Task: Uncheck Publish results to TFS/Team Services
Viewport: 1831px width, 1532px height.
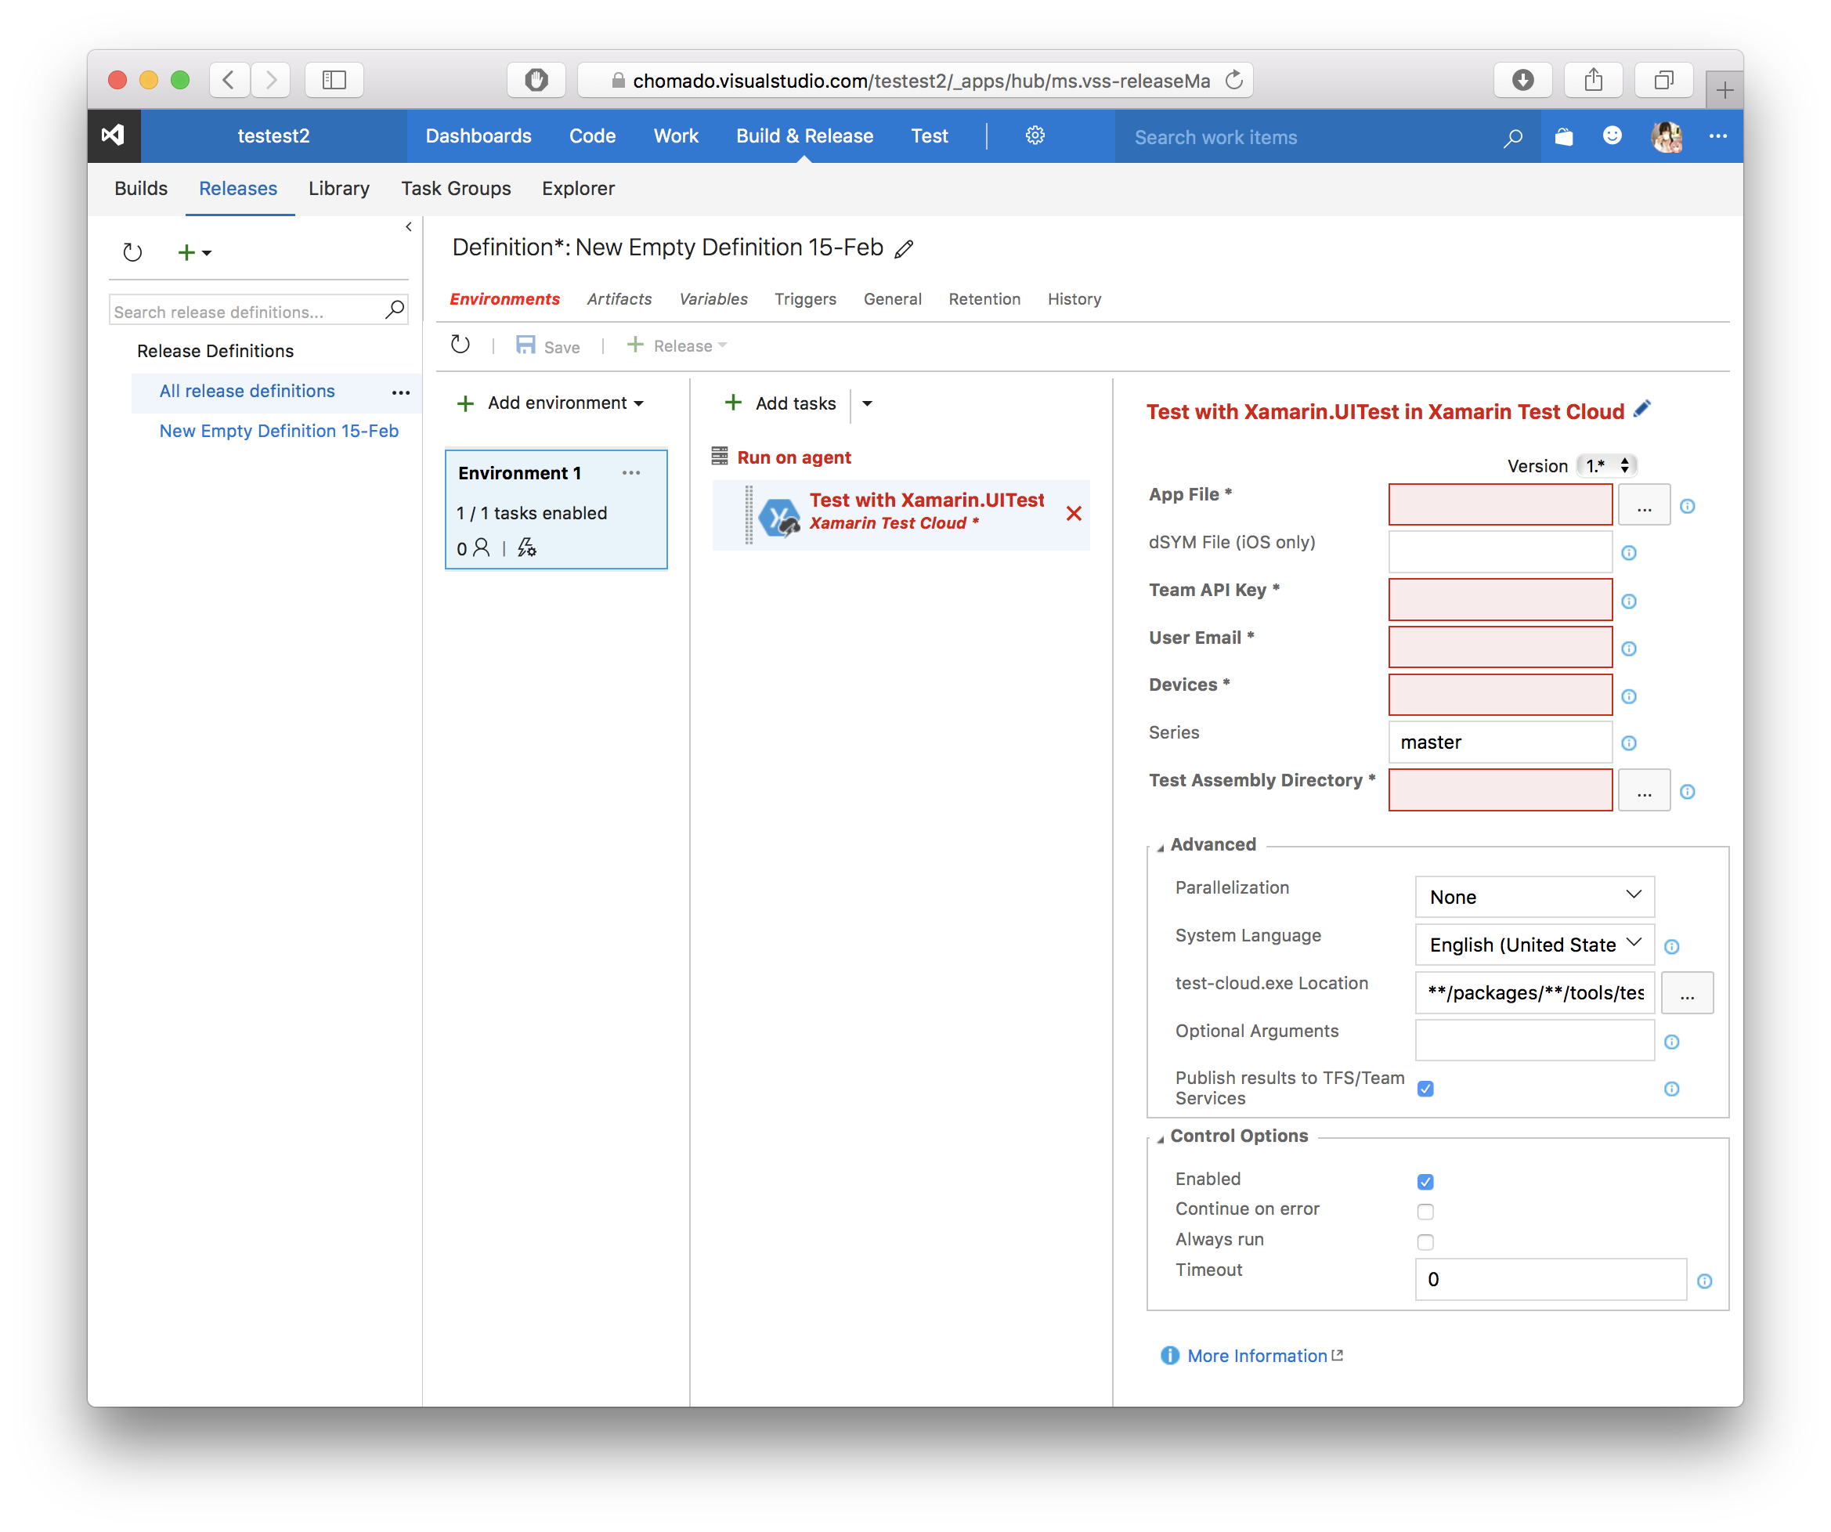Action: point(1425,1087)
